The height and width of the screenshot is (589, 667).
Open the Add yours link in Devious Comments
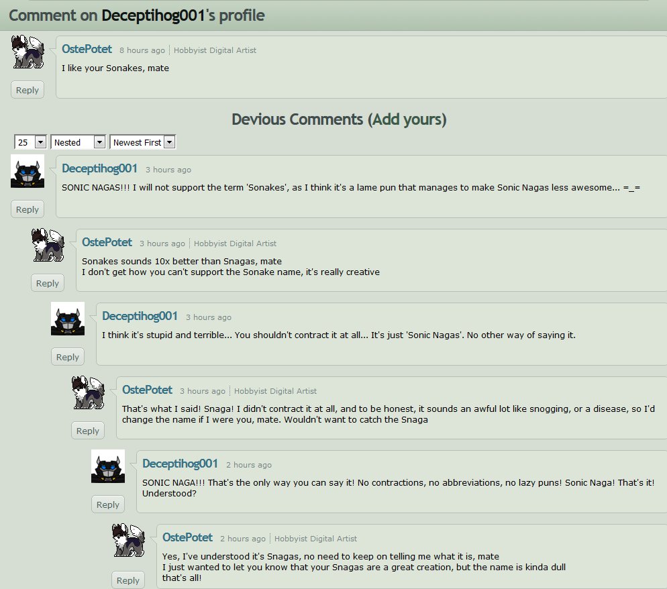(407, 119)
